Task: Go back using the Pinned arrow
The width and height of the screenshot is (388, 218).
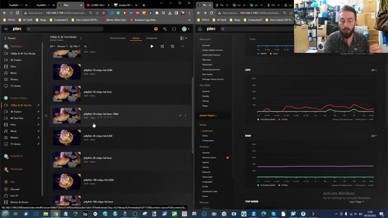Action: click(x=5, y=38)
